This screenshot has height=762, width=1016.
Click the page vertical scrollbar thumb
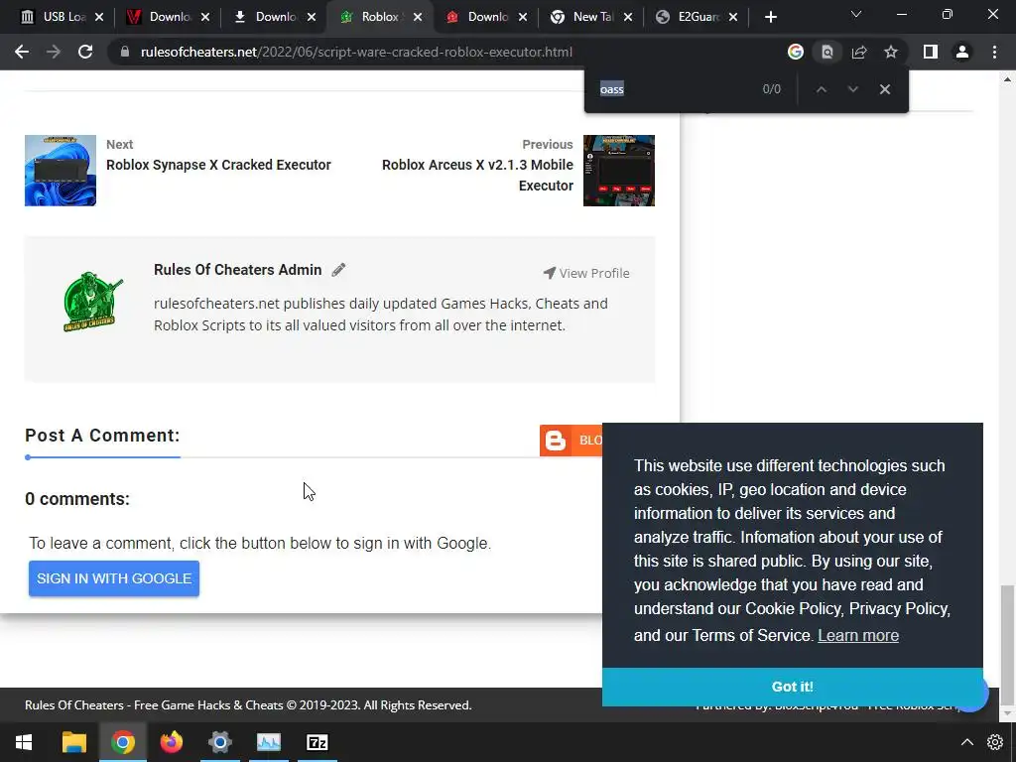click(1006, 645)
